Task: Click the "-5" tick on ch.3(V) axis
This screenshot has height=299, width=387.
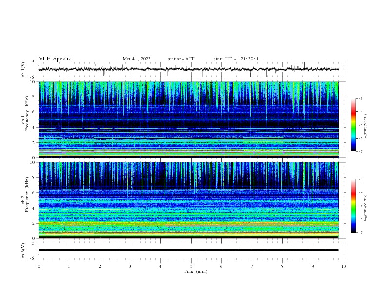Action: [x=33, y=258]
